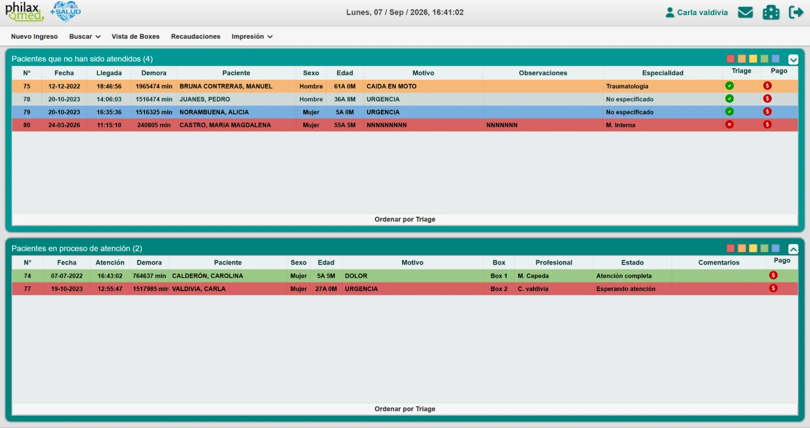Click the payment icon for Juanes, Pedro

767,99
